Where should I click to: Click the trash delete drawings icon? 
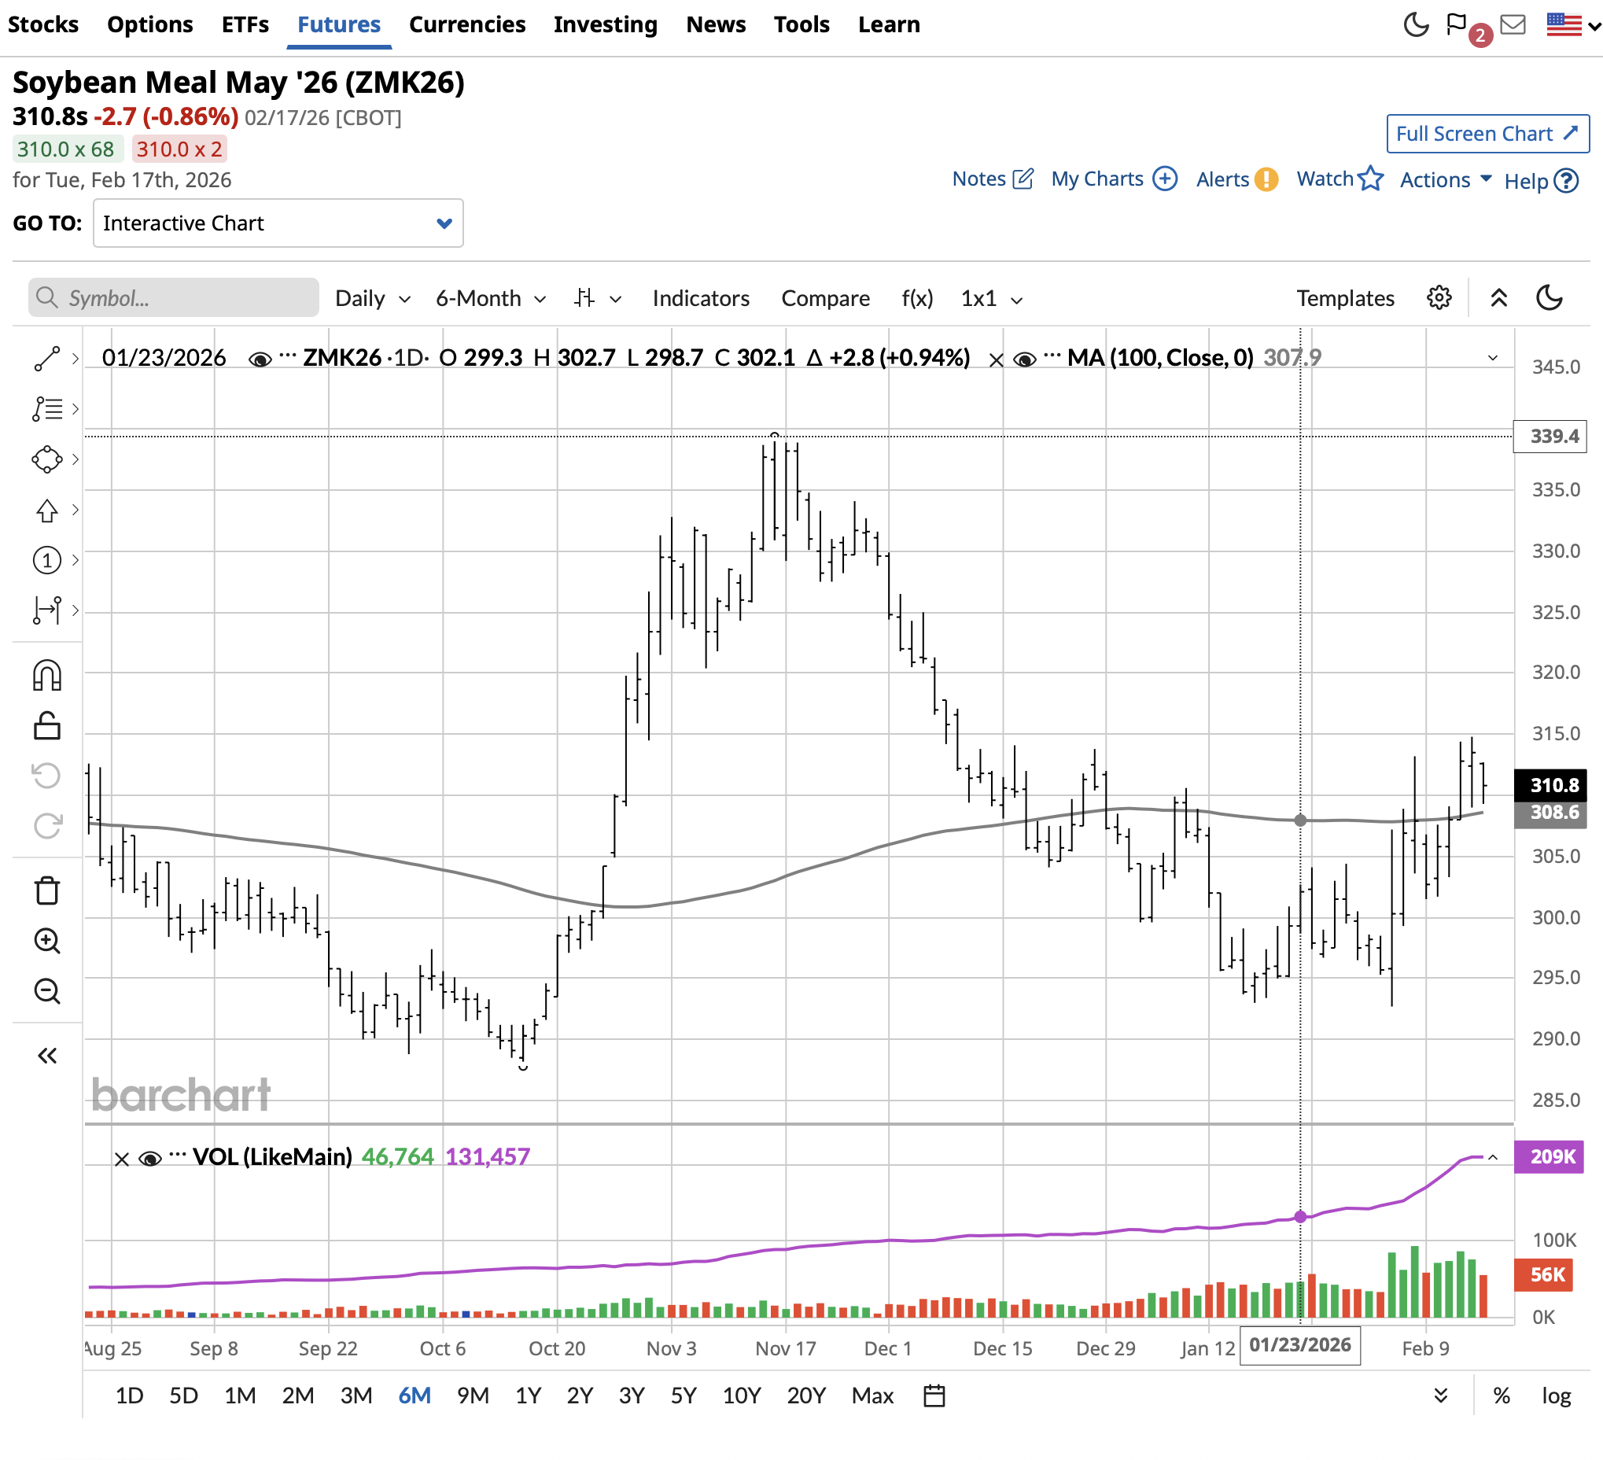tap(47, 890)
